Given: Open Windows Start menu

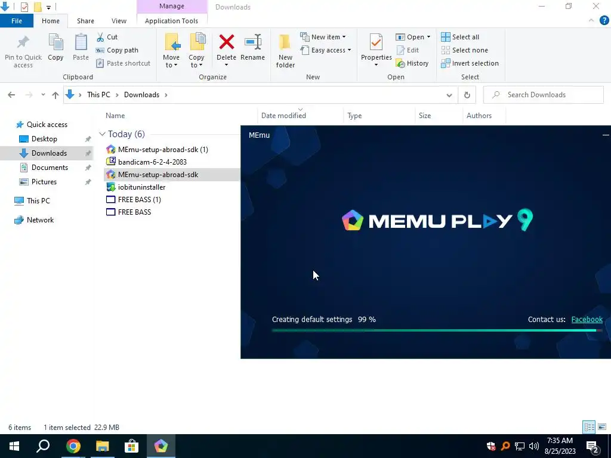Looking at the screenshot, I should click(x=14, y=446).
